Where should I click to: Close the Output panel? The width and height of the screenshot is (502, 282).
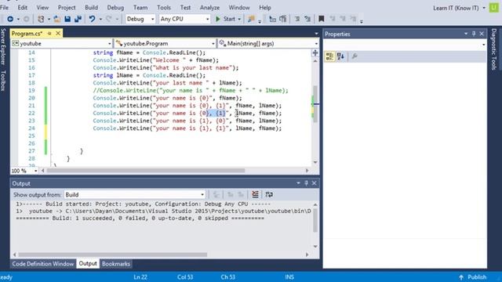click(314, 183)
